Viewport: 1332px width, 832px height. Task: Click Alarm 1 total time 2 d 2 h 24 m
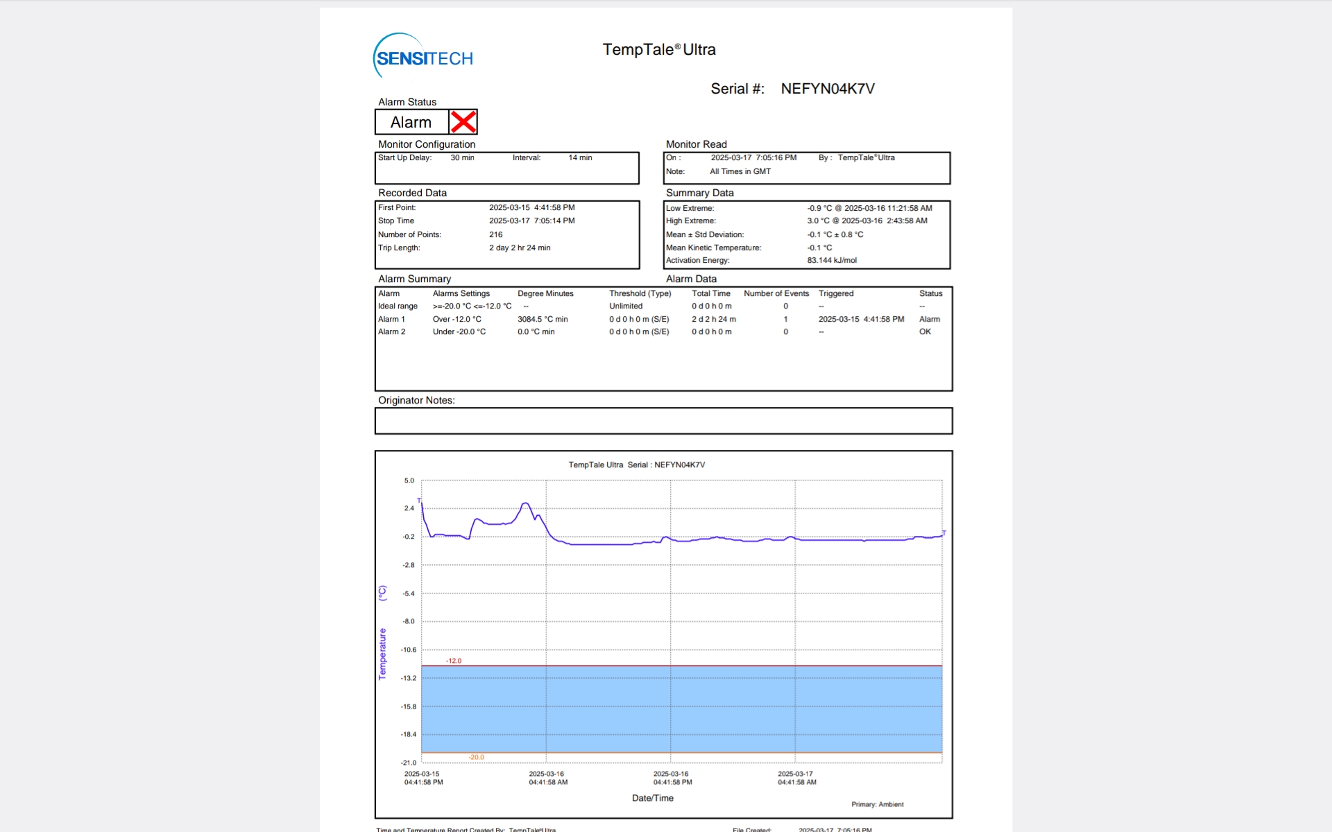(714, 319)
